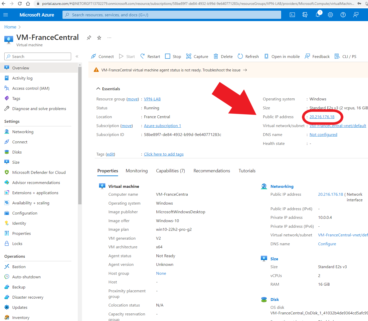
Task: Click edit next to Tags
Action: pos(110,154)
